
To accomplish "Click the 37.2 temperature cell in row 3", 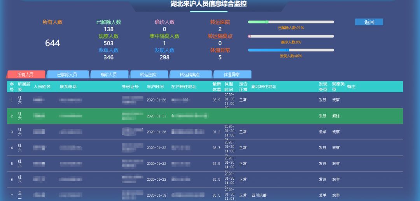I will click(217, 132).
